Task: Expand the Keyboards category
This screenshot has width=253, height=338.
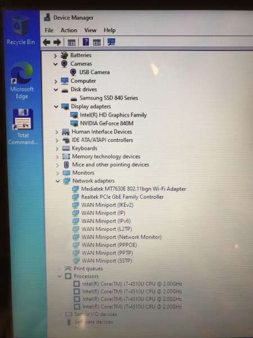Action: pyautogui.click(x=57, y=149)
